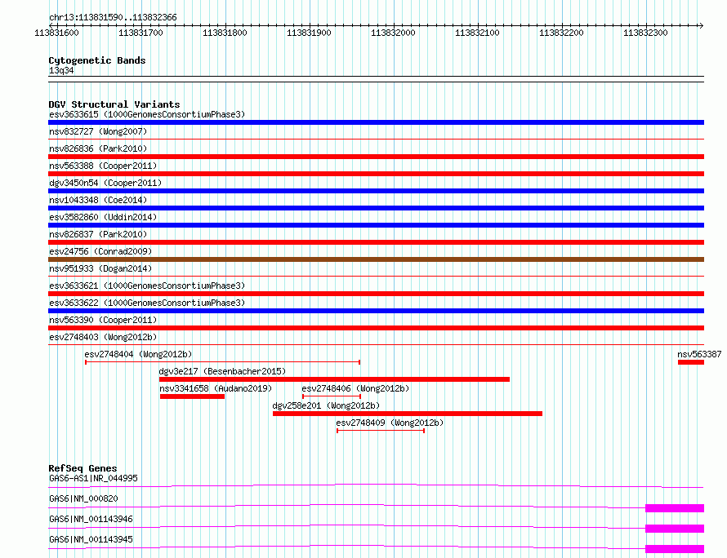Screen dimensions: 727x558
Task: Select the esv2748409 (Wong2012b) label
Action: coord(390,423)
